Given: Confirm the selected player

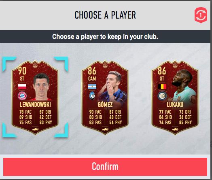Looking at the screenshot, I should [x=105, y=167].
